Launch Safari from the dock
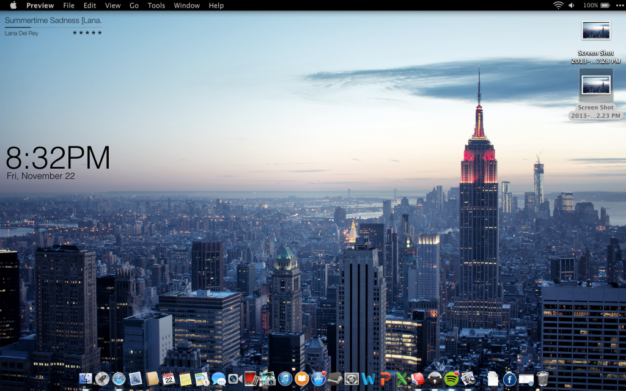The image size is (626, 391). 119,379
